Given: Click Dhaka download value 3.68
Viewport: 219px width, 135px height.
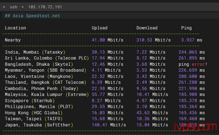Looking at the screenshot, I should pos(141,64).
